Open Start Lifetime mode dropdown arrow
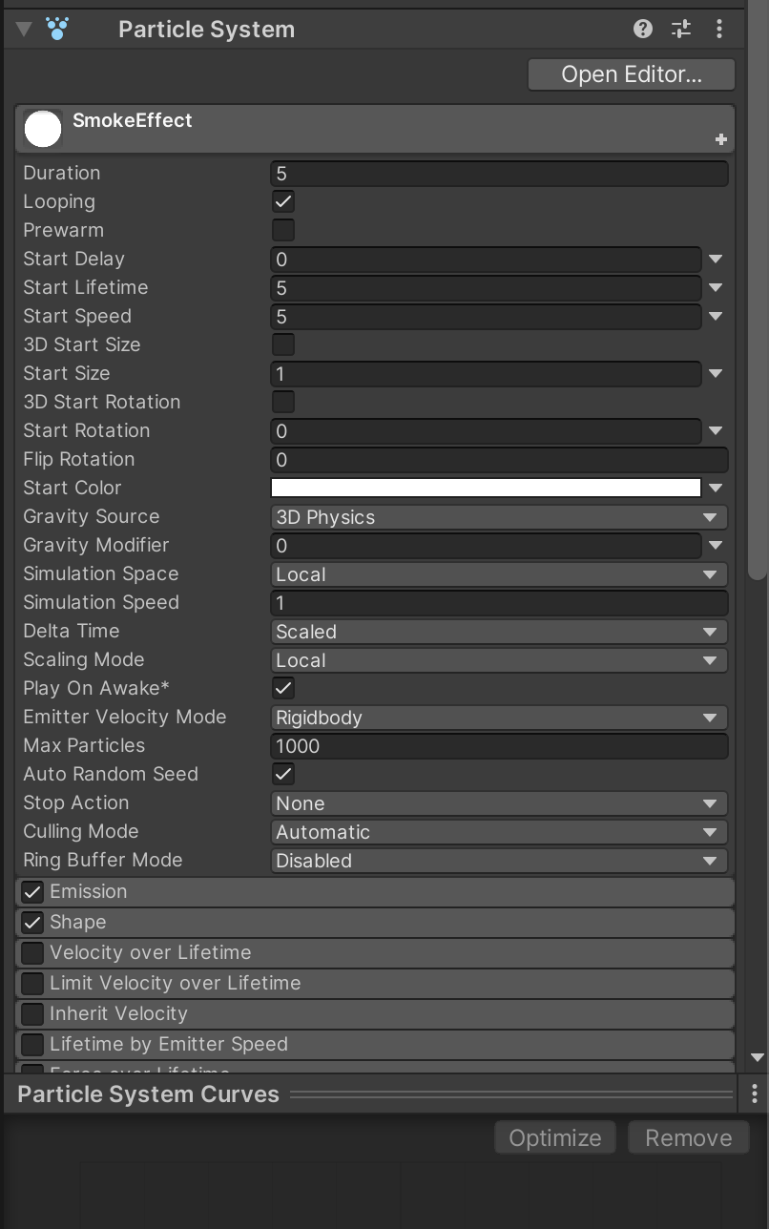 tap(716, 287)
